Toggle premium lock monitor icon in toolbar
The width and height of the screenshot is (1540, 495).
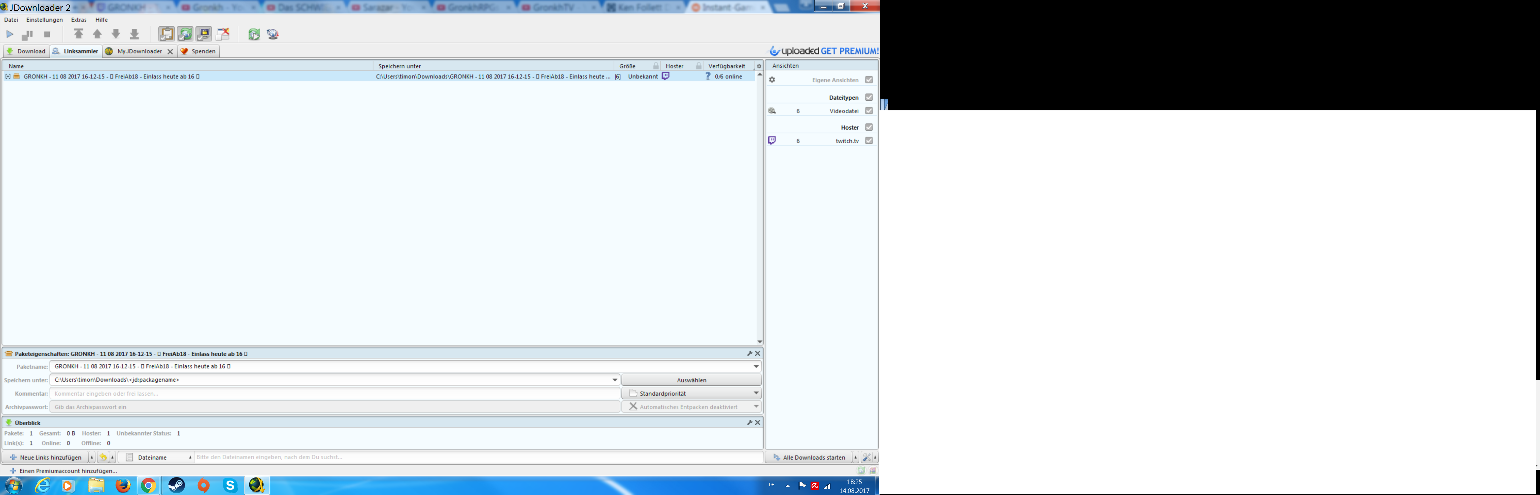click(204, 34)
